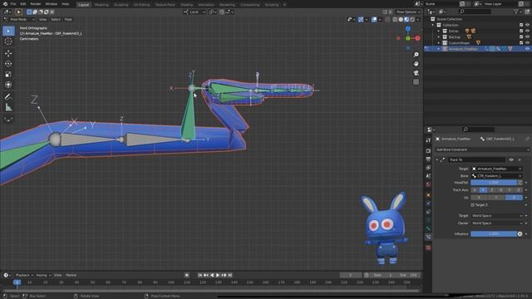
Task: Expand the CustomShape collection
Action: point(438,42)
